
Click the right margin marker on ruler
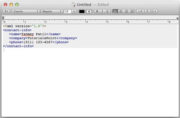click(x=177, y=18)
